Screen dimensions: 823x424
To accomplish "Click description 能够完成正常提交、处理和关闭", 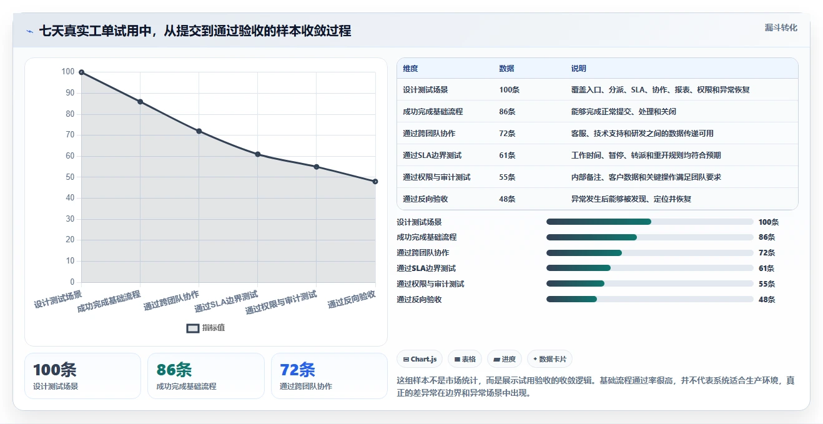I will [x=624, y=112].
